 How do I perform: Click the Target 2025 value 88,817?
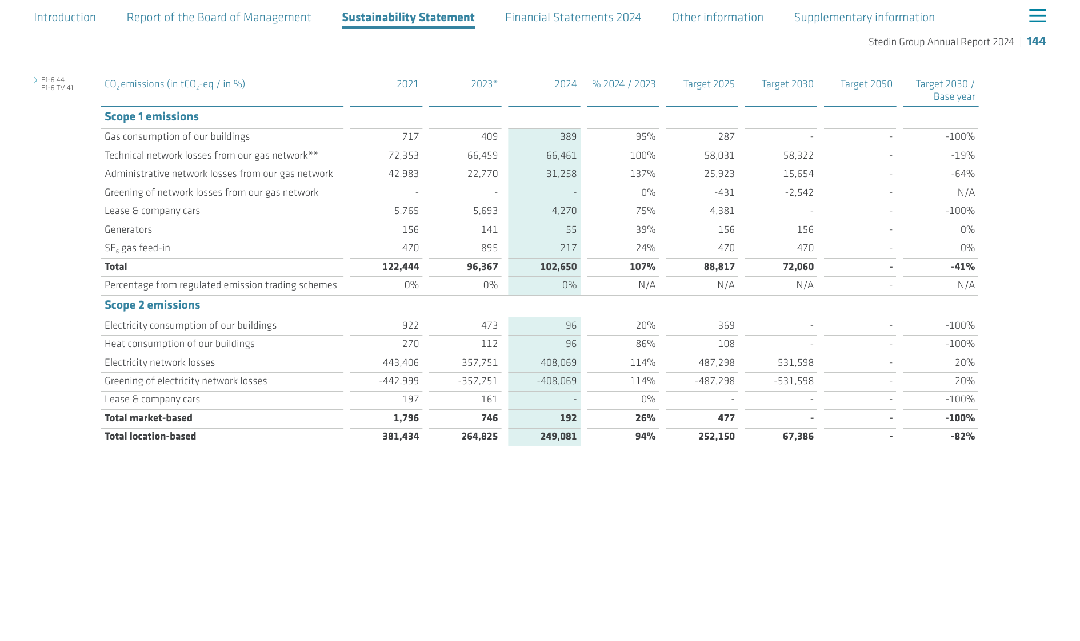tap(719, 267)
